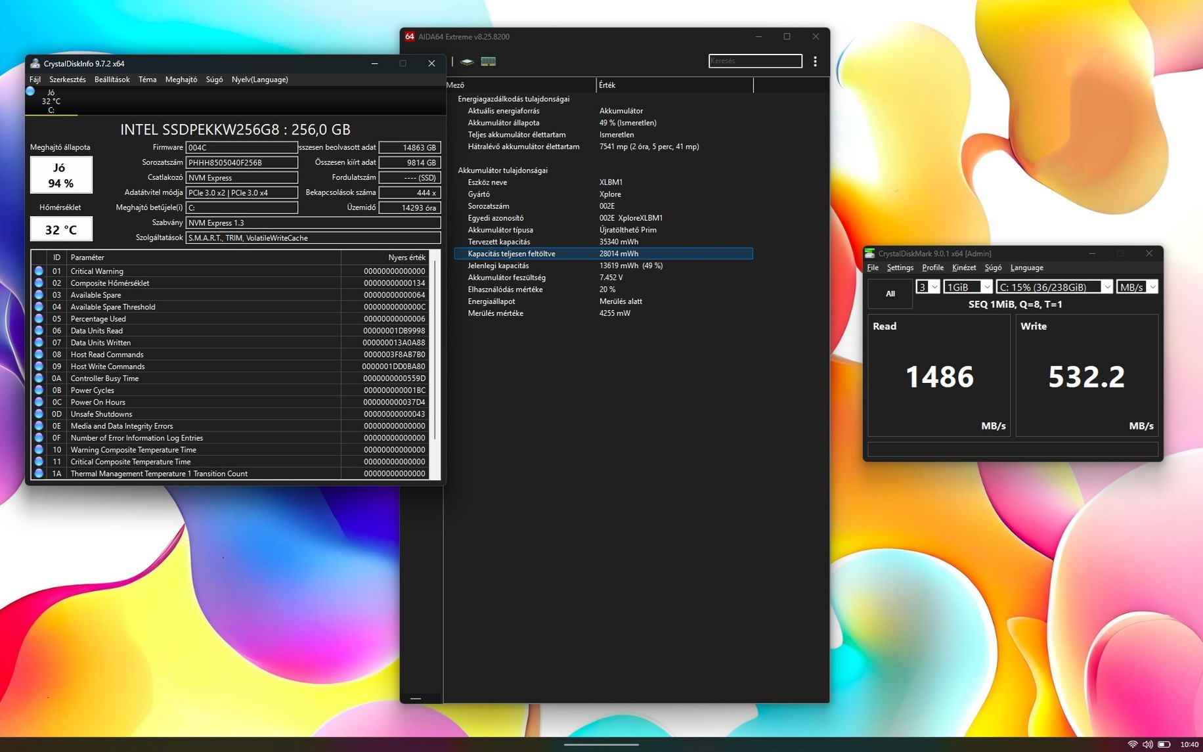
Task: Open drive dropdown showing C: 15%
Action: (x=1055, y=287)
